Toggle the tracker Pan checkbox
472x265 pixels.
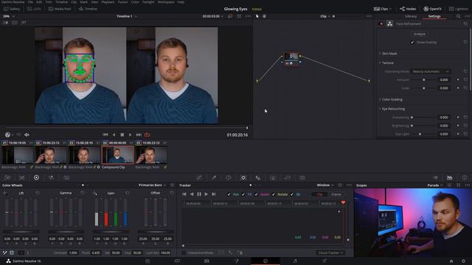coord(229,194)
